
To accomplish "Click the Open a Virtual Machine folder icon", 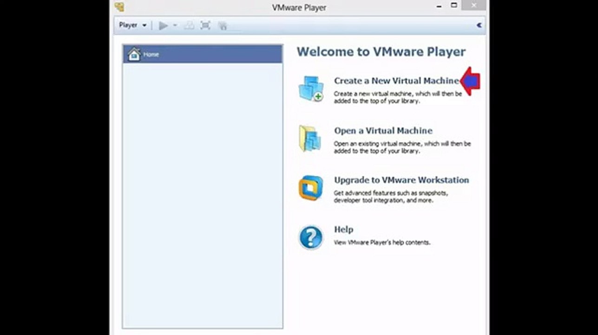I will click(310, 138).
